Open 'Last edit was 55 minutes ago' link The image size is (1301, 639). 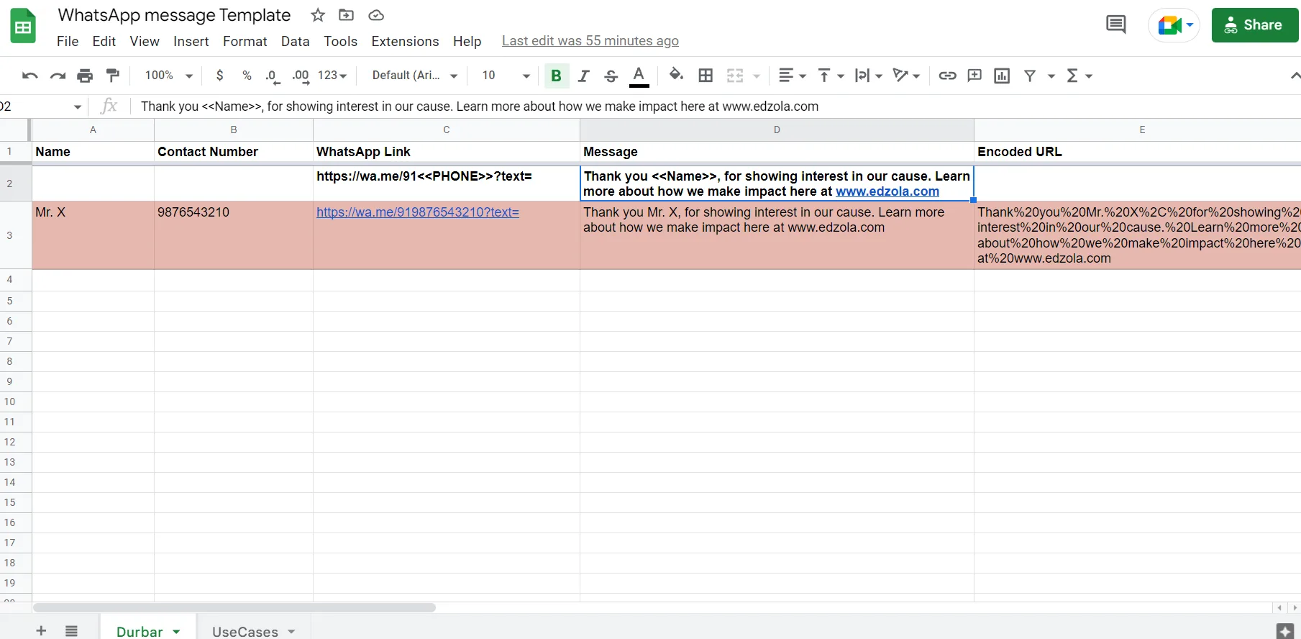590,41
